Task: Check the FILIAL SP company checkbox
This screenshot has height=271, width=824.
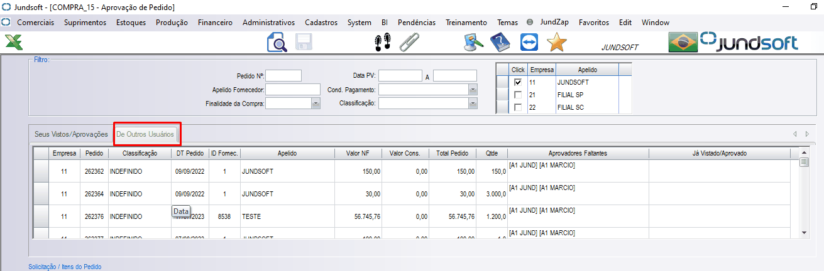Action: 518,95
